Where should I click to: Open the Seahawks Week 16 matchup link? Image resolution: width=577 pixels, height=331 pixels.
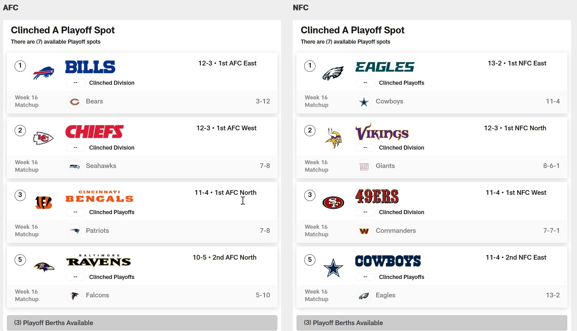[101, 166]
